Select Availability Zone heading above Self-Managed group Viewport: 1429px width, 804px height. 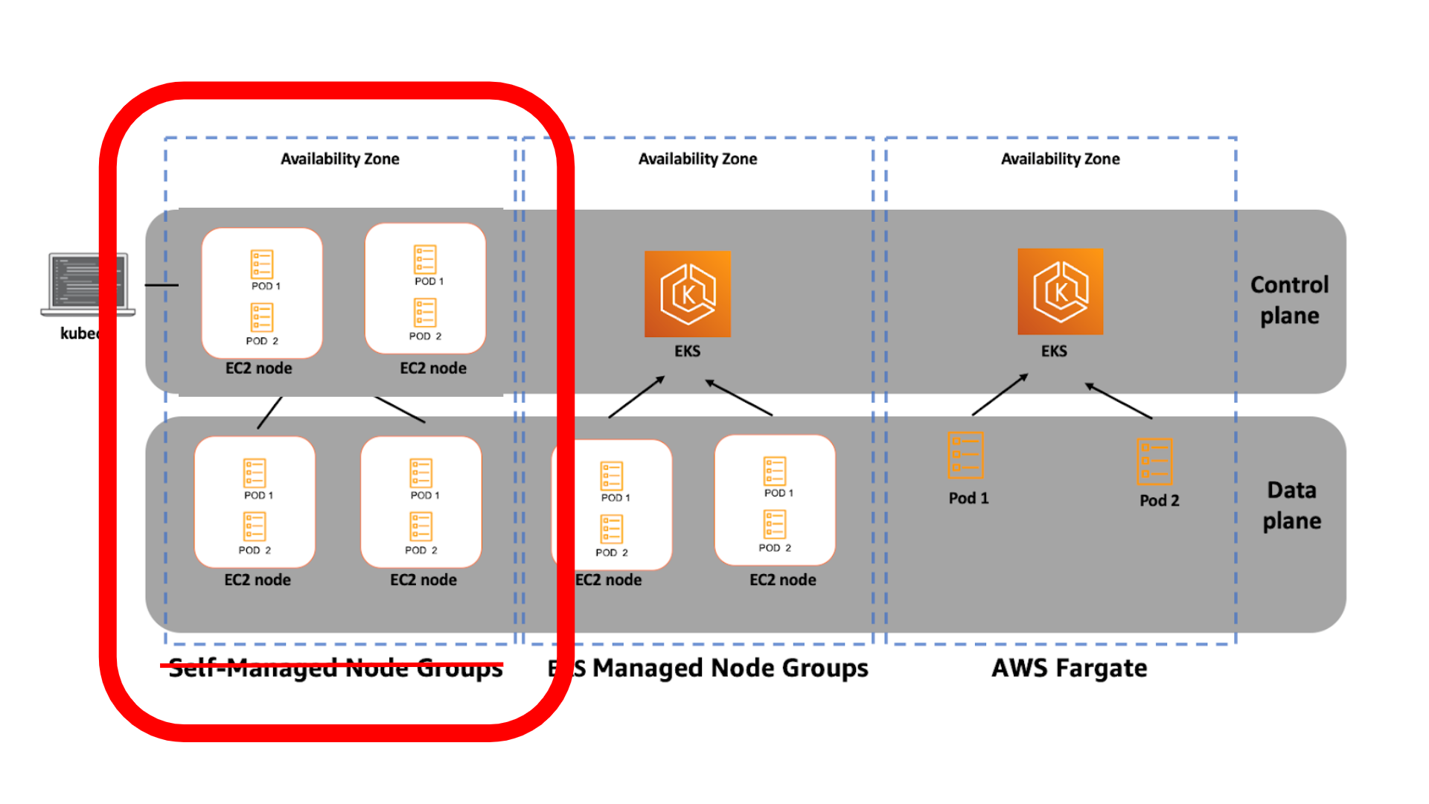pos(340,159)
